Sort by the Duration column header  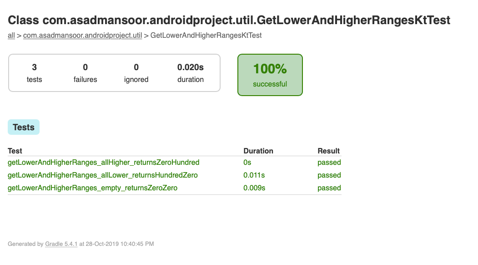pyautogui.click(x=258, y=151)
